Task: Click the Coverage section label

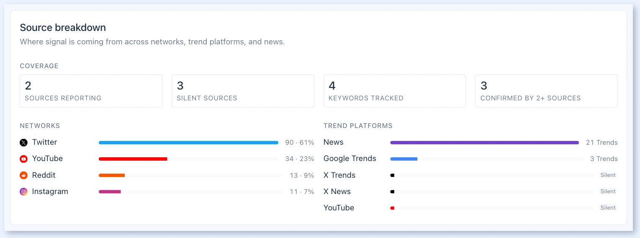Action: click(x=39, y=66)
